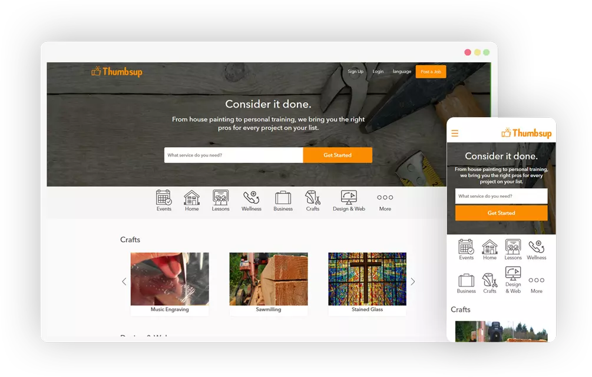592x377 pixels.
Task: Click Login in the top navigation
Action: point(378,72)
